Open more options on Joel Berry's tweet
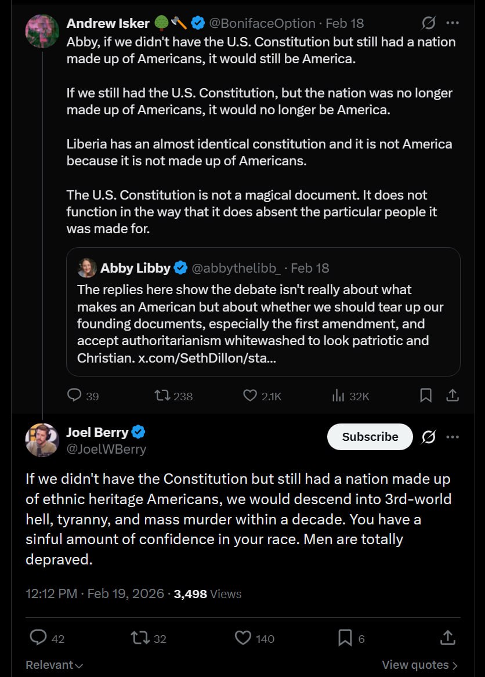 [453, 437]
